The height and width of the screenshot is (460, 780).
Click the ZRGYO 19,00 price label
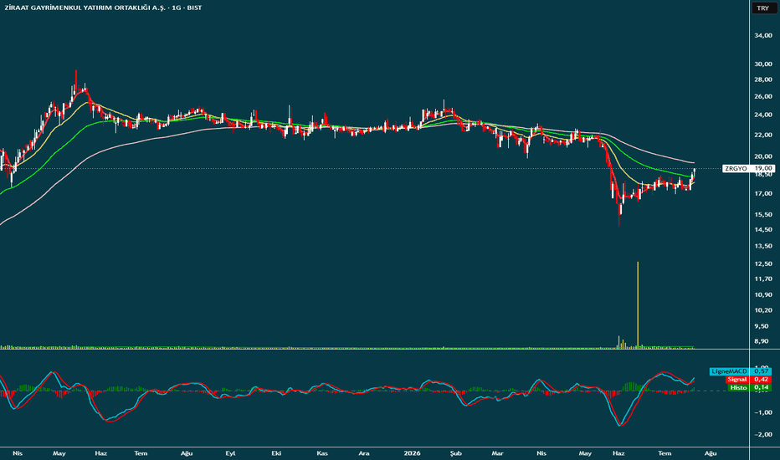749,169
